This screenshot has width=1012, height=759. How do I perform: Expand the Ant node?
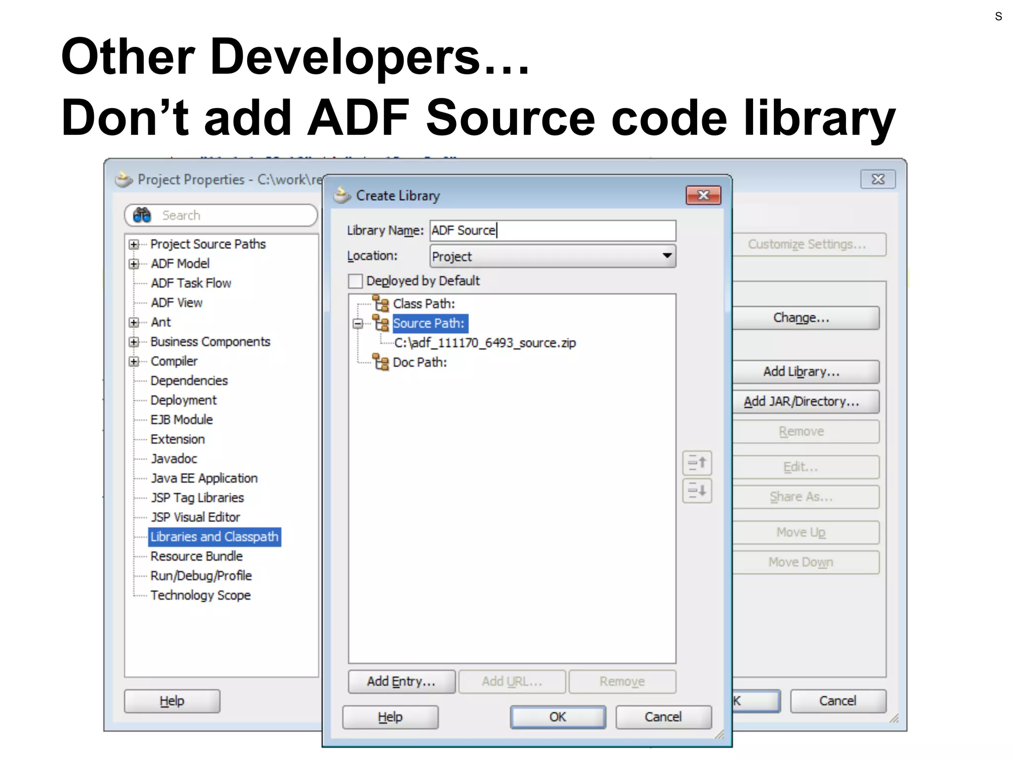coord(133,323)
